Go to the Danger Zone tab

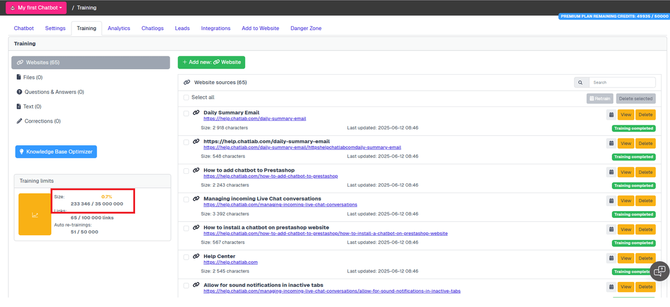[305, 28]
